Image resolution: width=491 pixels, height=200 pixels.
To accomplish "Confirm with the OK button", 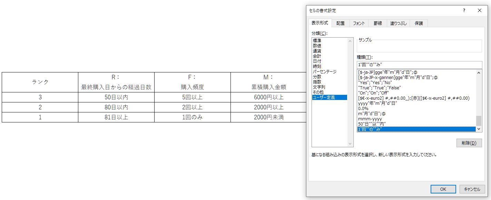I will point(443,189).
